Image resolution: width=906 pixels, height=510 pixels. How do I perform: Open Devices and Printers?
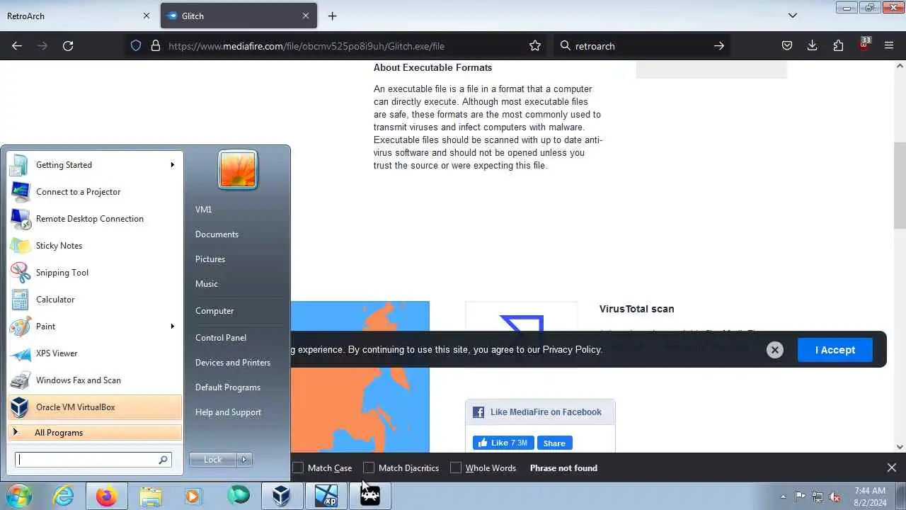pos(233,363)
